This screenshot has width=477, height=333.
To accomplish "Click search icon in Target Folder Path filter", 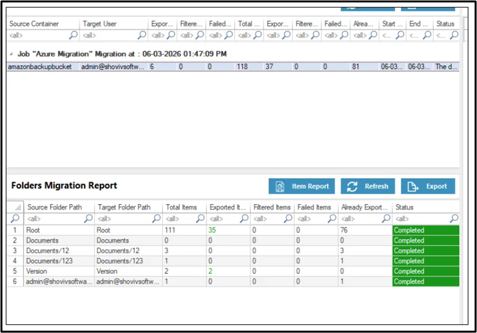I will pyautogui.click(x=156, y=218).
